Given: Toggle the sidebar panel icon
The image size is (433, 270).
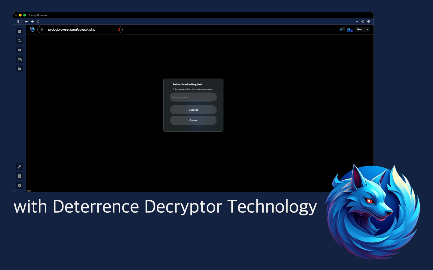Looking at the screenshot, I should point(19,22).
